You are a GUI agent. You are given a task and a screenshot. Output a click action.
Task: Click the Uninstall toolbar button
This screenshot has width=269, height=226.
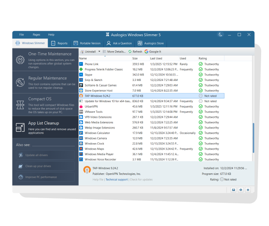click(x=88, y=51)
